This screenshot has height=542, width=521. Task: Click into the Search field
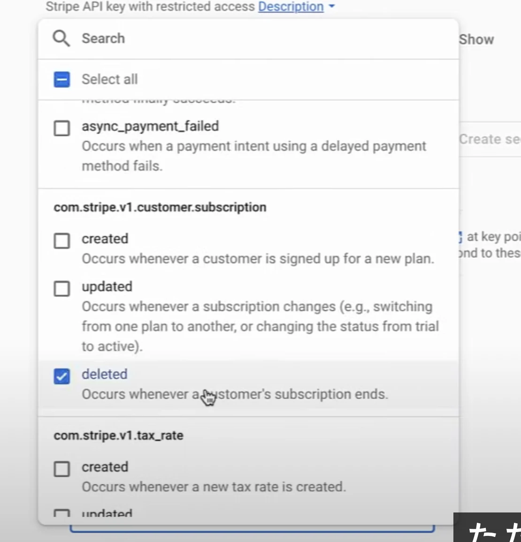(x=248, y=39)
